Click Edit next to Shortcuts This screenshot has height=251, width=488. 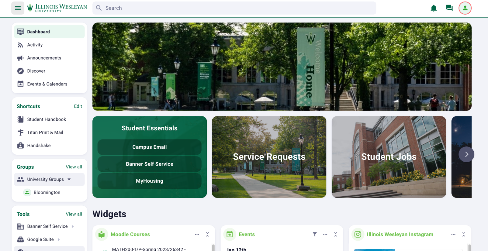click(x=78, y=106)
